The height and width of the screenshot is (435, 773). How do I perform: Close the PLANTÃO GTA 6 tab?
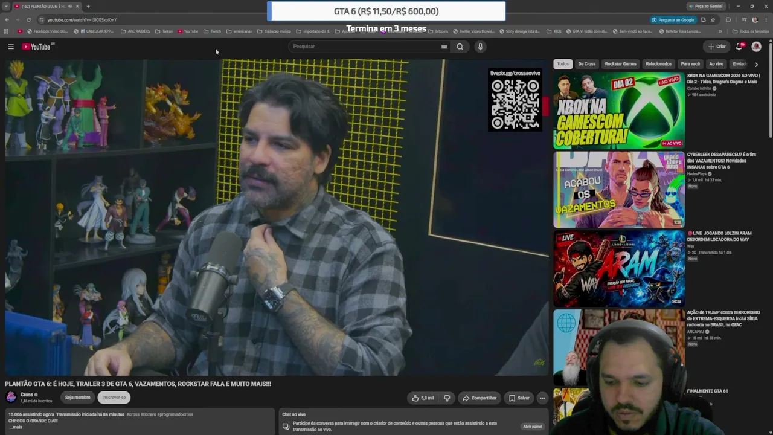77,6
